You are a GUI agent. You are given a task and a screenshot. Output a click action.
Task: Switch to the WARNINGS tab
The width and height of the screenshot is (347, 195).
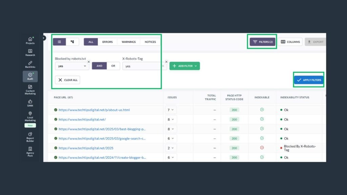click(x=128, y=42)
